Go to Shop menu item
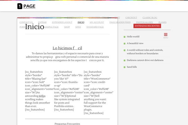 [67, 27]
